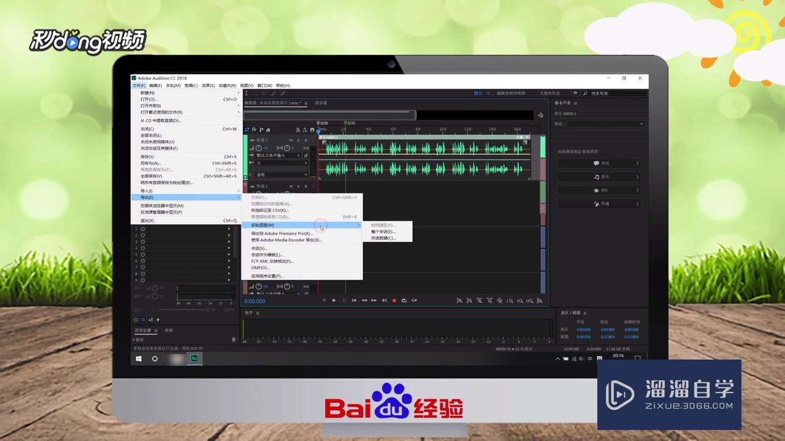Viewport: 785px width, 441px height.
Task: Arm Track 1 for record with R
Action: pyautogui.click(x=306, y=140)
